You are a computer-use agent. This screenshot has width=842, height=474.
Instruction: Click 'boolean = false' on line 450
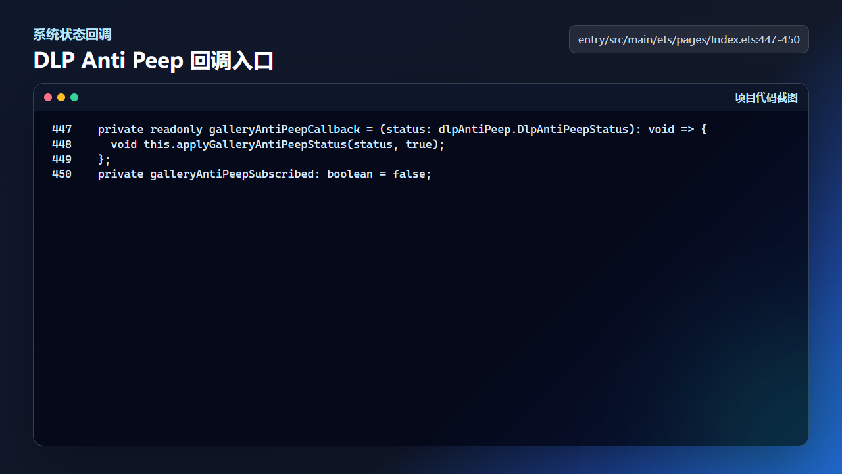pos(376,174)
